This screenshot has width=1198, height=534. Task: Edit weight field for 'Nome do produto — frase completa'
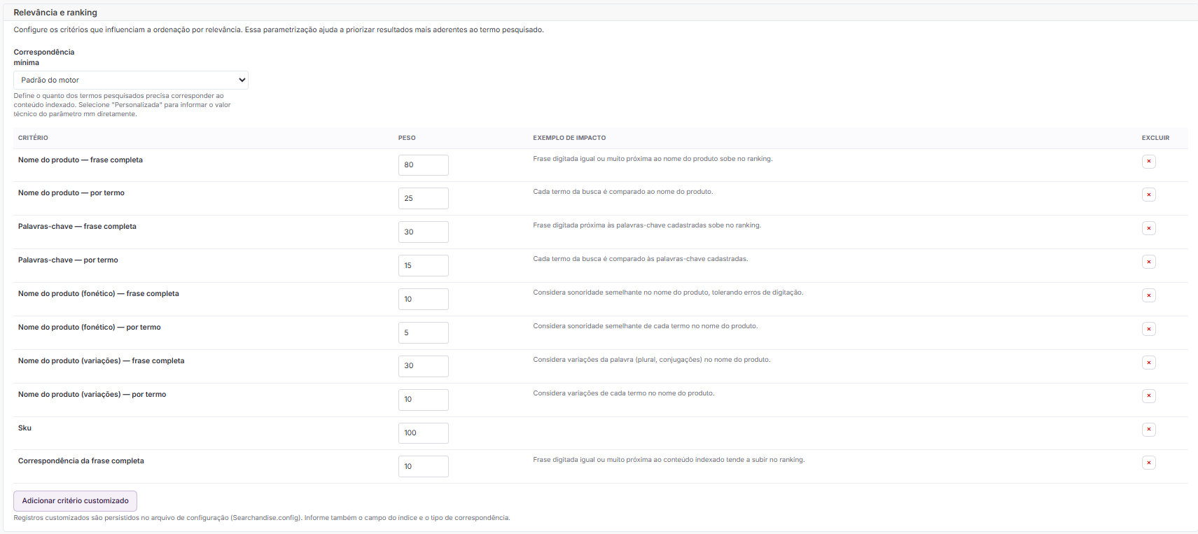click(424, 165)
